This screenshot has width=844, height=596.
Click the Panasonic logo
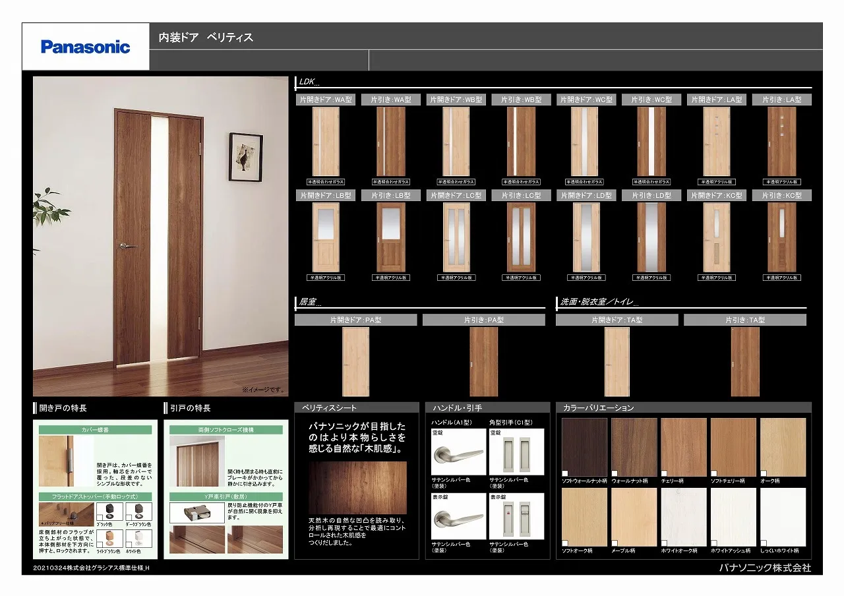pyautogui.click(x=86, y=47)
